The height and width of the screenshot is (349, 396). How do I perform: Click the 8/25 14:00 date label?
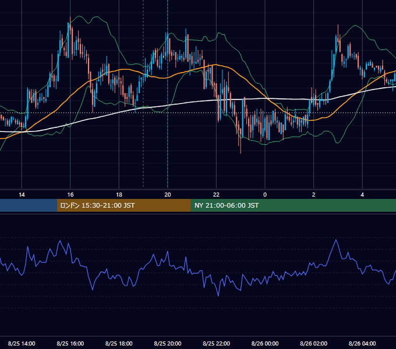22,343
